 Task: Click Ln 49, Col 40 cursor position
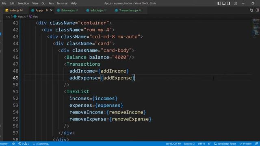[173, 144]
